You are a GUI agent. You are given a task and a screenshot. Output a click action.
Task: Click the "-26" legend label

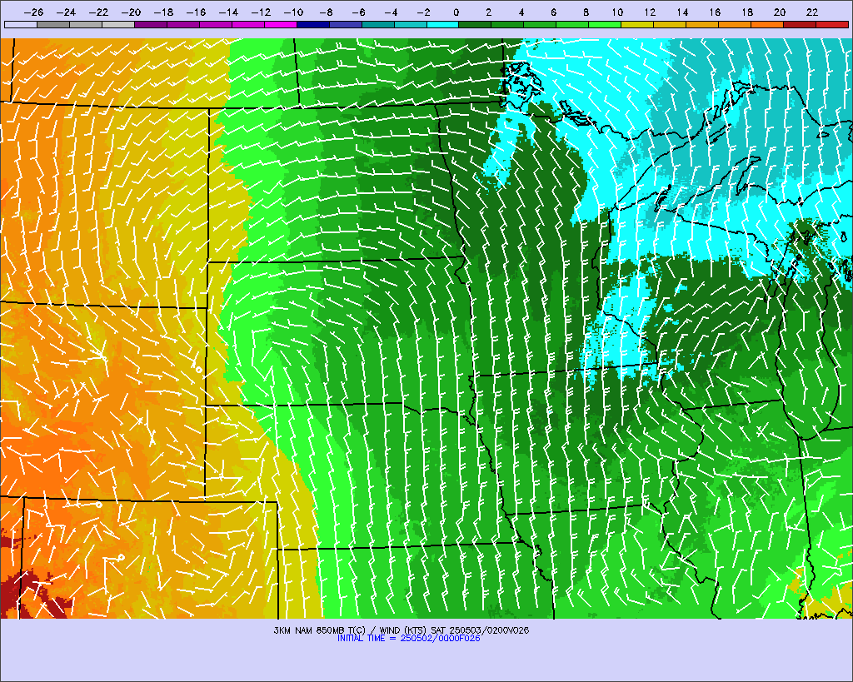33,12
